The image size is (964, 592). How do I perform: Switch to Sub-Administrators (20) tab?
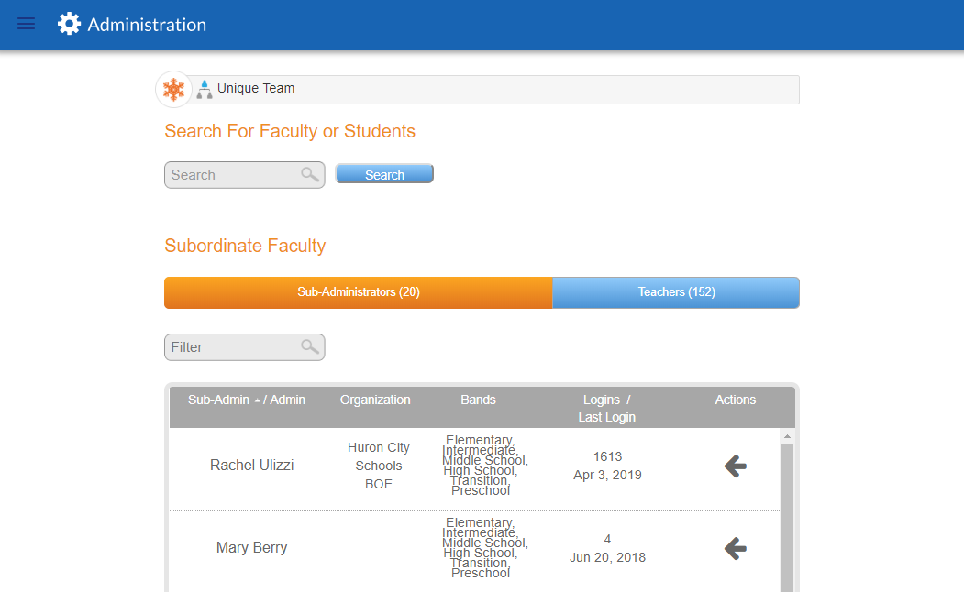click(359, 292)
